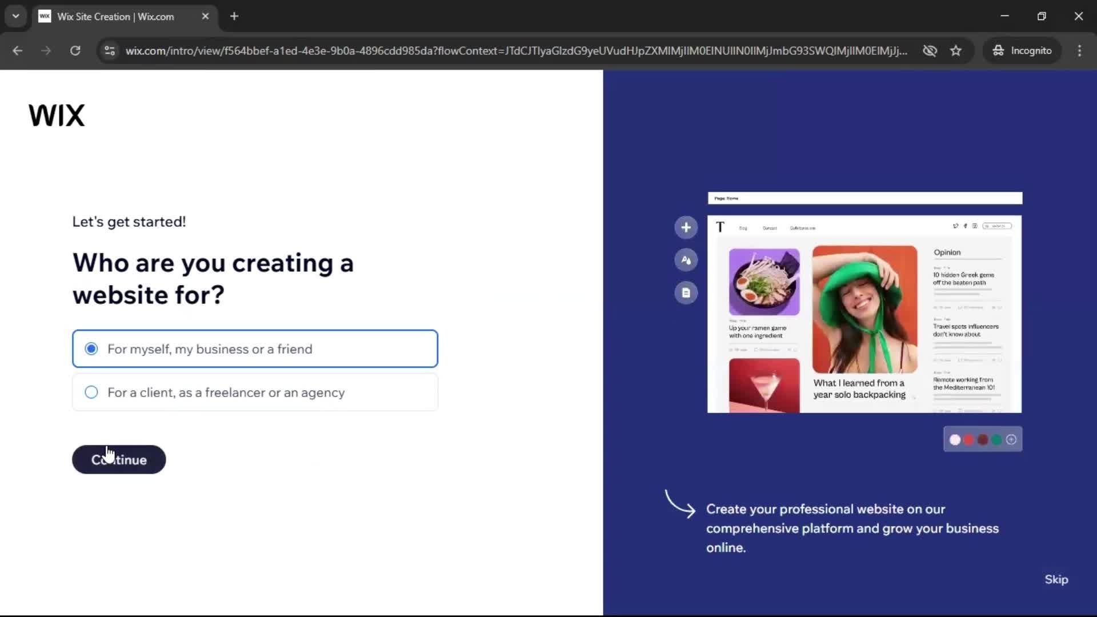Reload the page

click(75, 50)
